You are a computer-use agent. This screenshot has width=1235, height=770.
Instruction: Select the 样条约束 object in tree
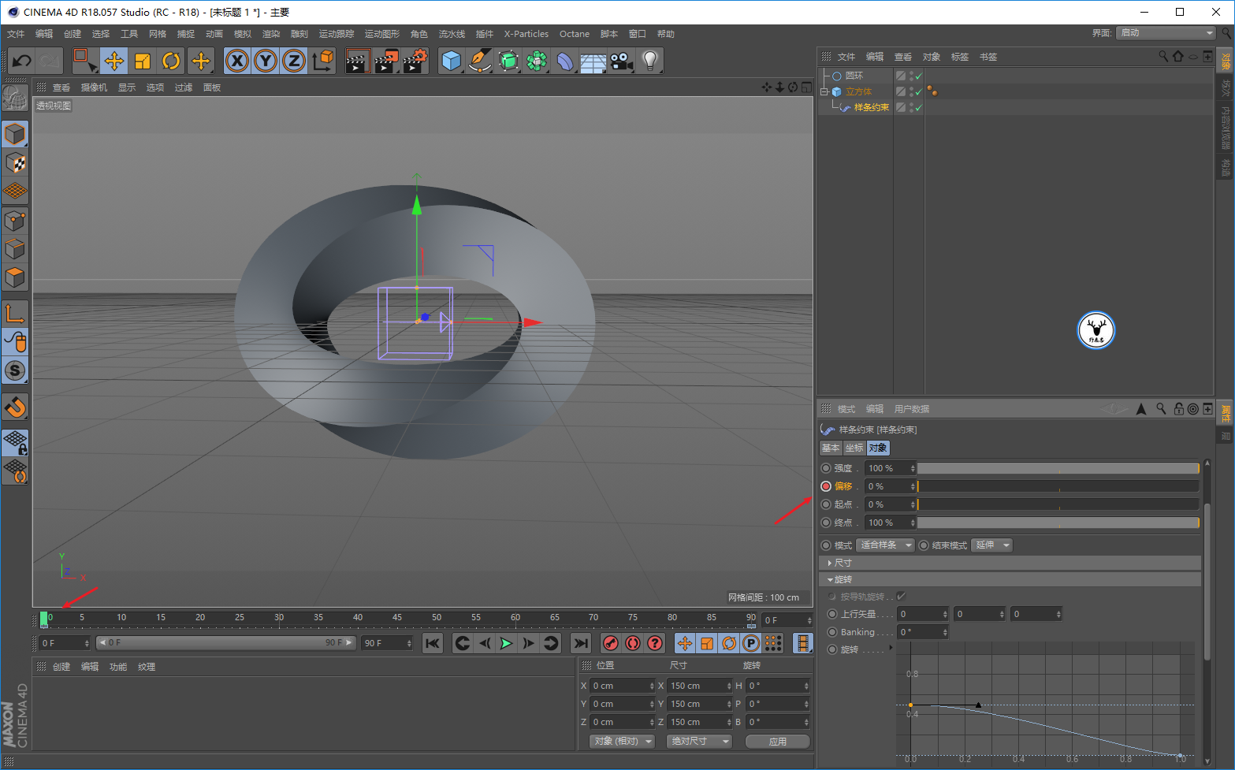click(x=872, y=107)
